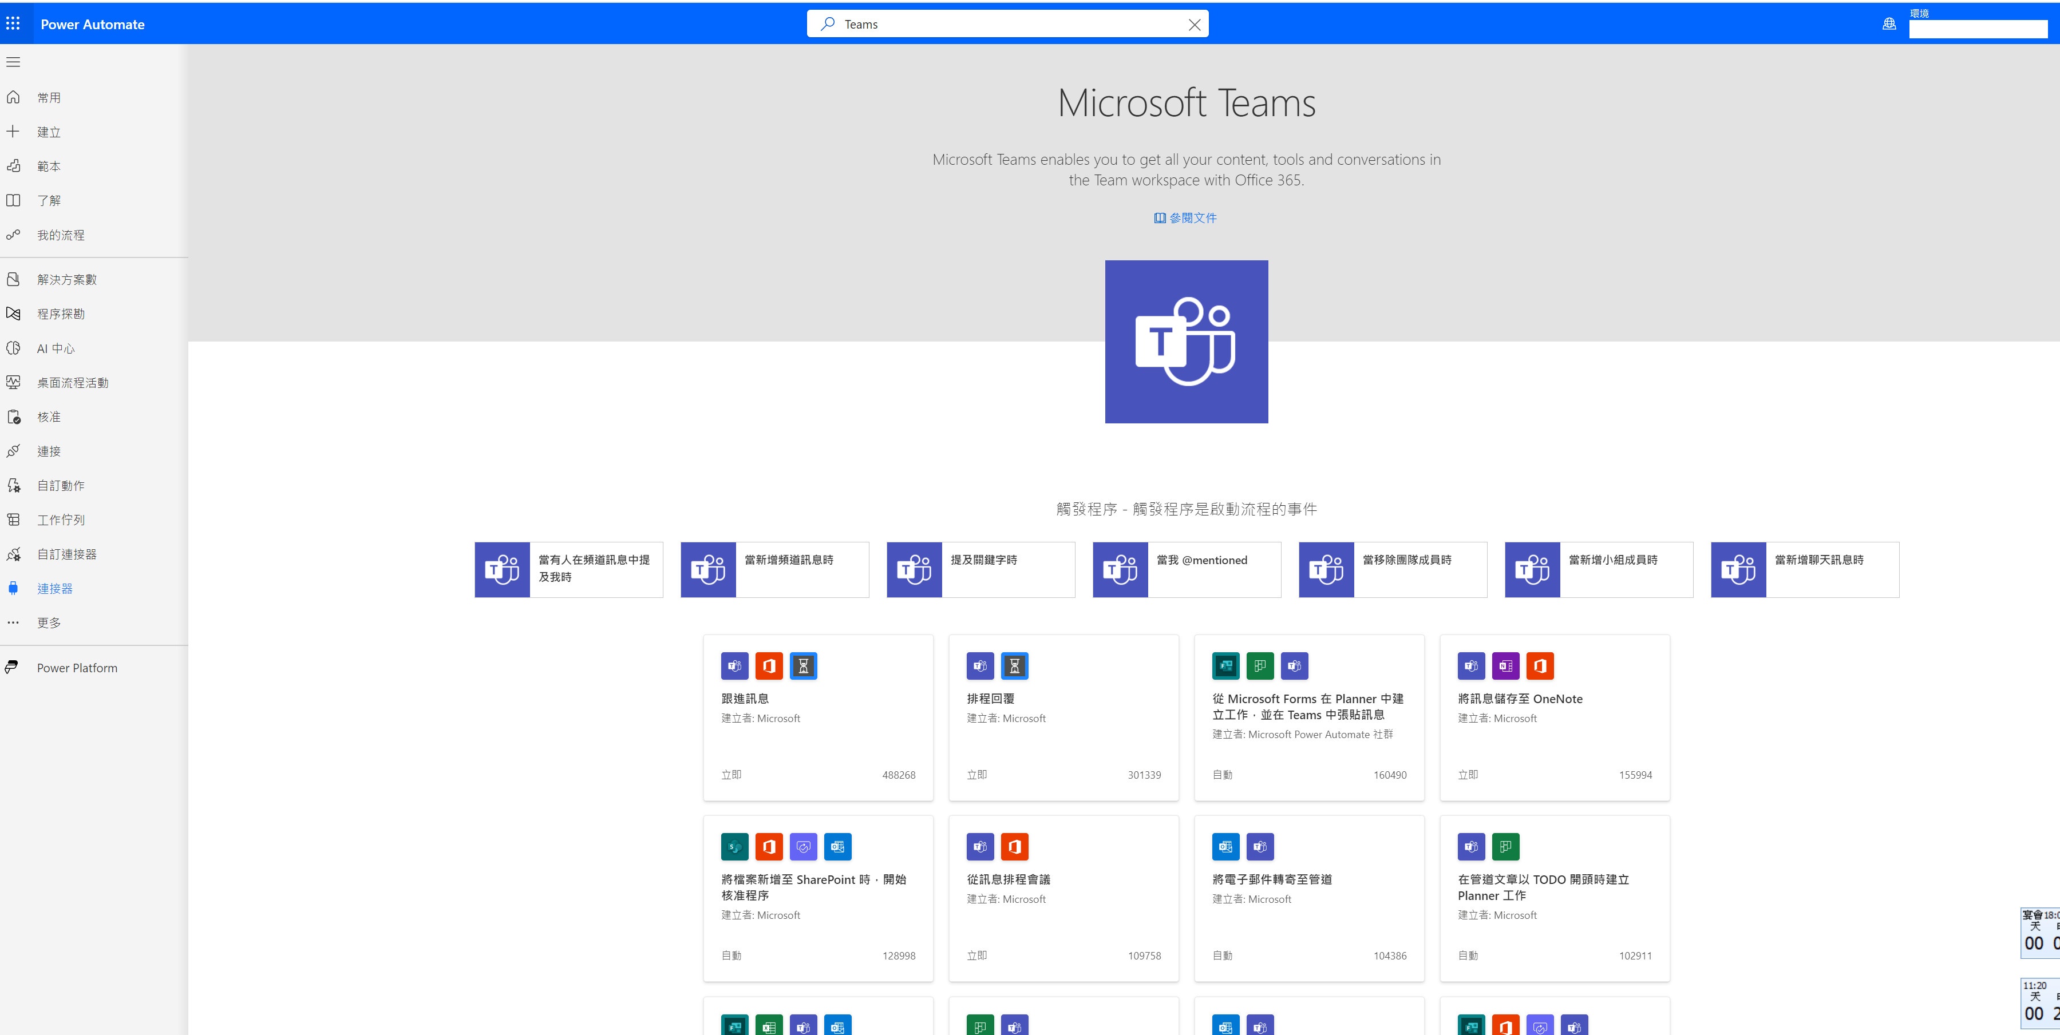Open 我的流程 in sidebar
The height and width of the screenshot is (1035, 2060).
pyautogui.click(x=60, y=235)
